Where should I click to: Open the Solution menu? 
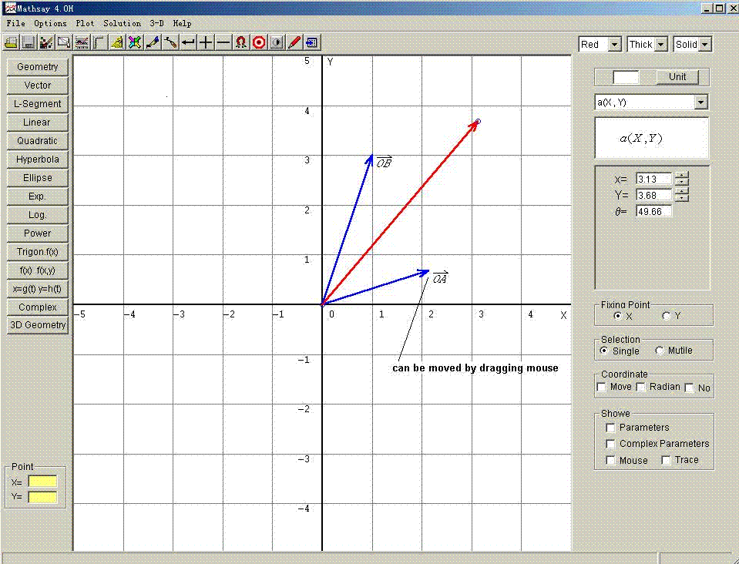coord(122,23)
